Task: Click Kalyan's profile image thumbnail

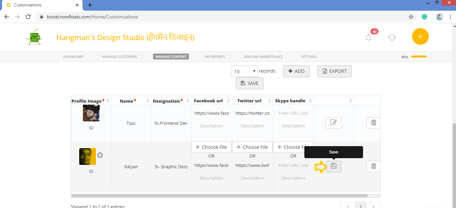Action: pyautogui.click(x=88, y=157)
